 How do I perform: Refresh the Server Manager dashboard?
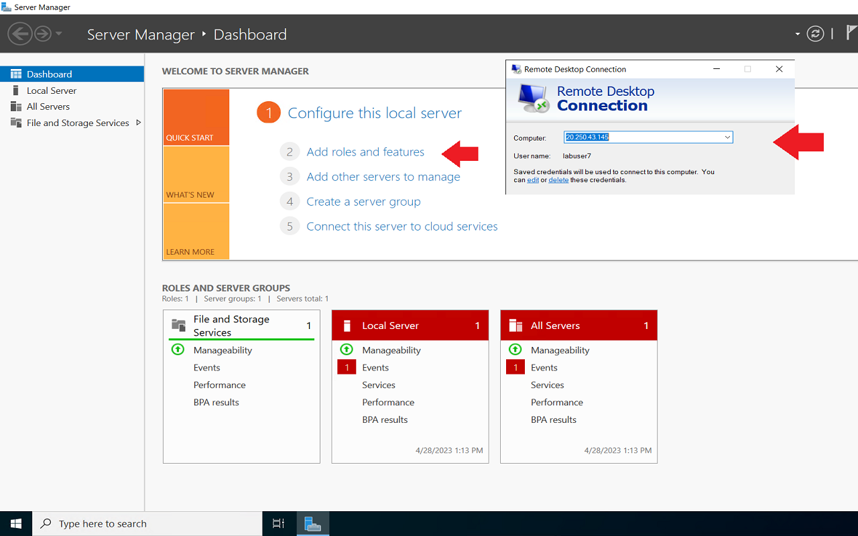coord(815,33)
